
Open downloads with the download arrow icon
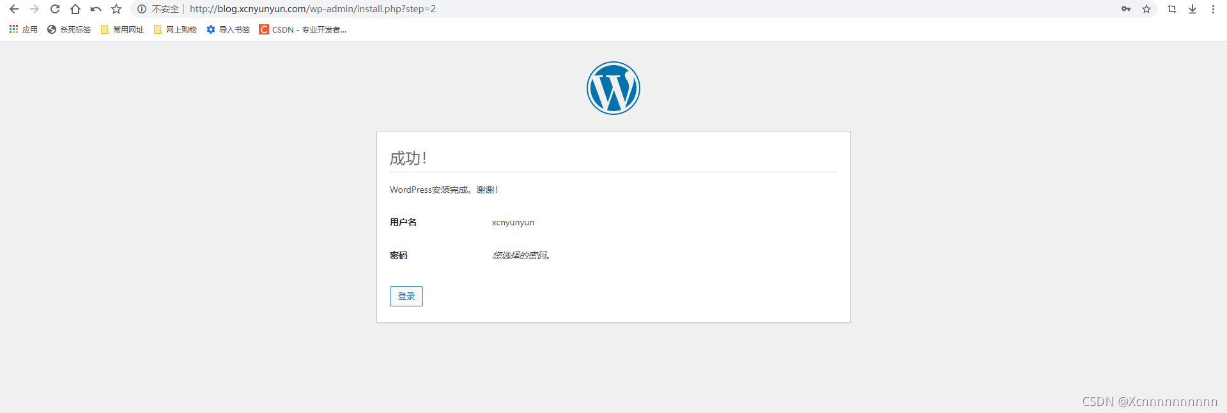pyautogui.click(x=1192, y=9)
